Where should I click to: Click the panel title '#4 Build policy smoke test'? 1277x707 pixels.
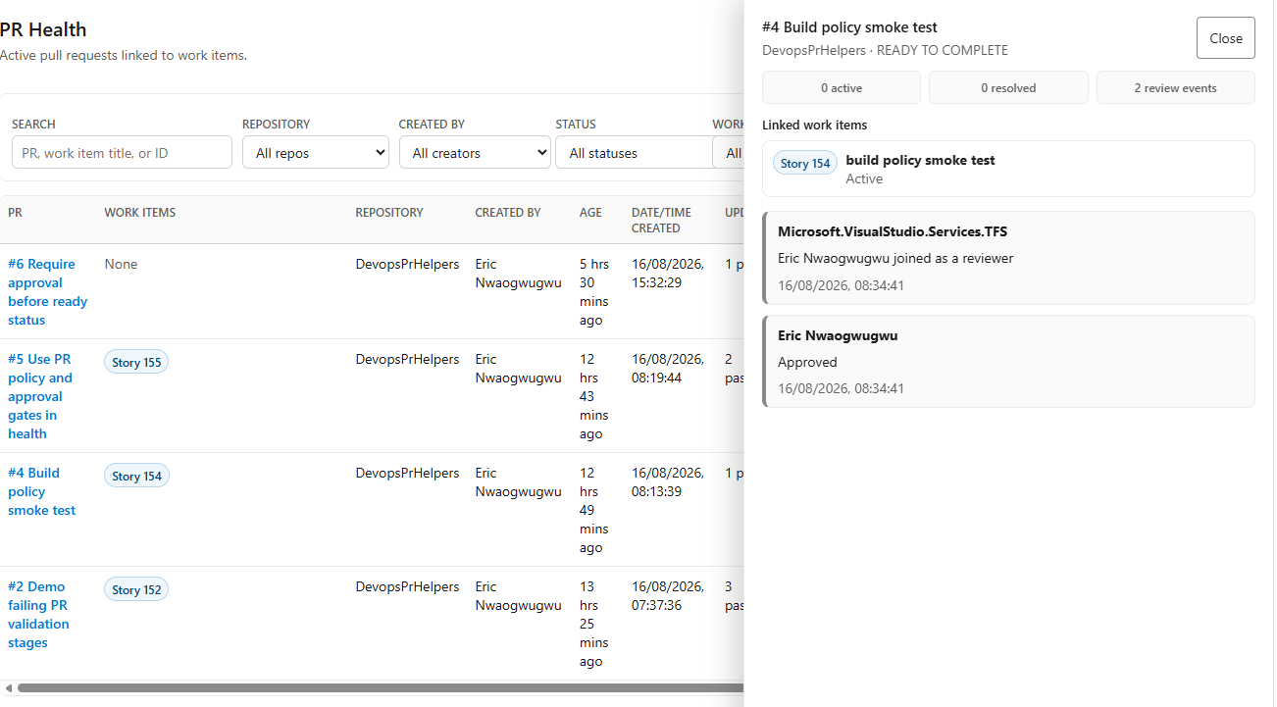[x=849, y=27]
